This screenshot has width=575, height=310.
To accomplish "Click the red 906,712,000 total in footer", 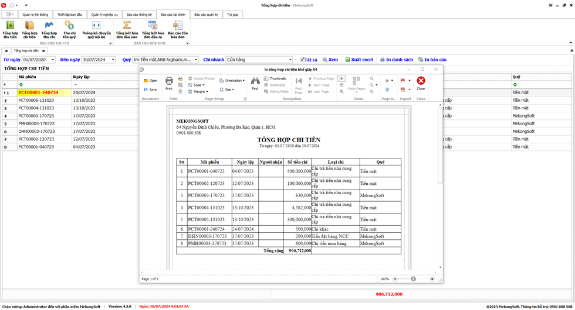I will [x=388, y=294].
